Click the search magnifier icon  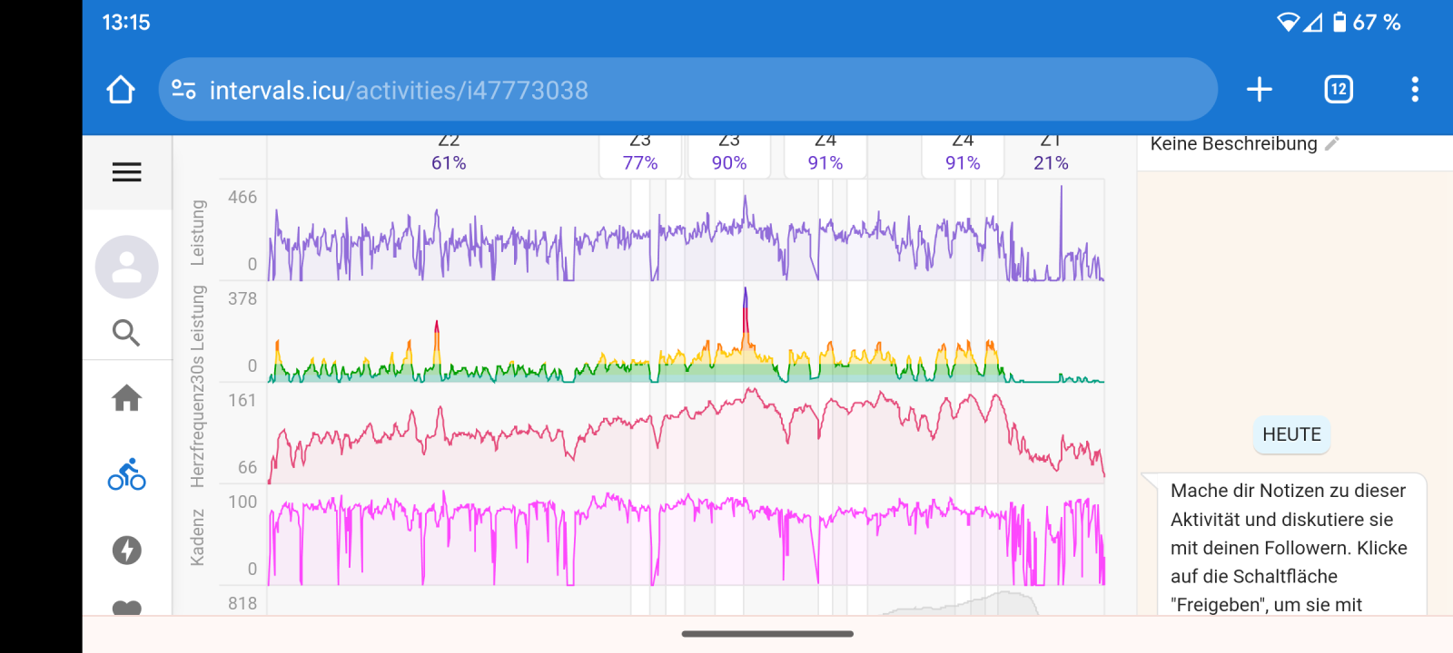pyautogui.click(x=126, y=333)
